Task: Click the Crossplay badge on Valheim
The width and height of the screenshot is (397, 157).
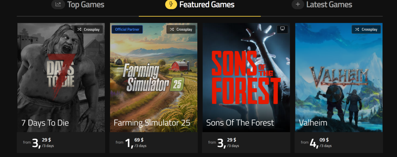Action: tap(366, 29)
